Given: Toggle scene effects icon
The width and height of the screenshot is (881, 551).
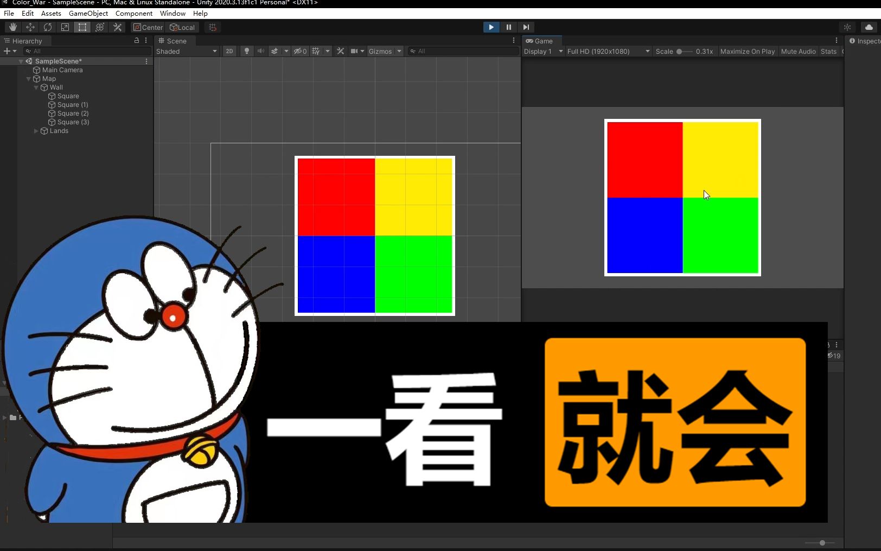Looking at the screenshot, I should 274,51.
